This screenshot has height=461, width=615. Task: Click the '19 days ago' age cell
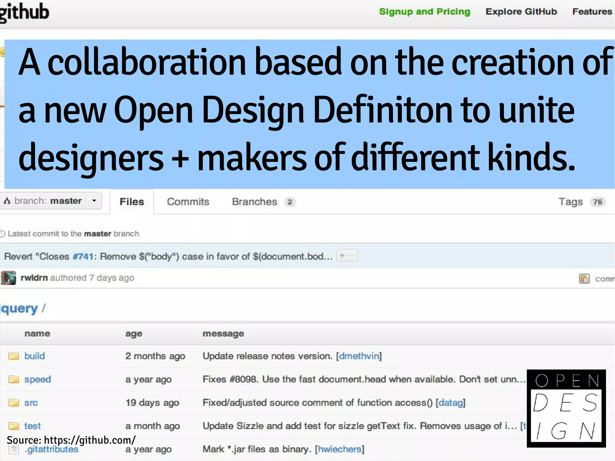coord(152,403)
